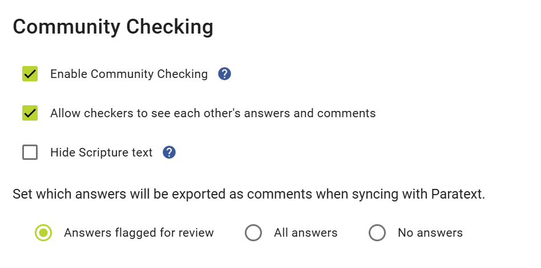Choose the No answers radio button
The width and height of the screenshot is (541, 268).
(377, 233)
